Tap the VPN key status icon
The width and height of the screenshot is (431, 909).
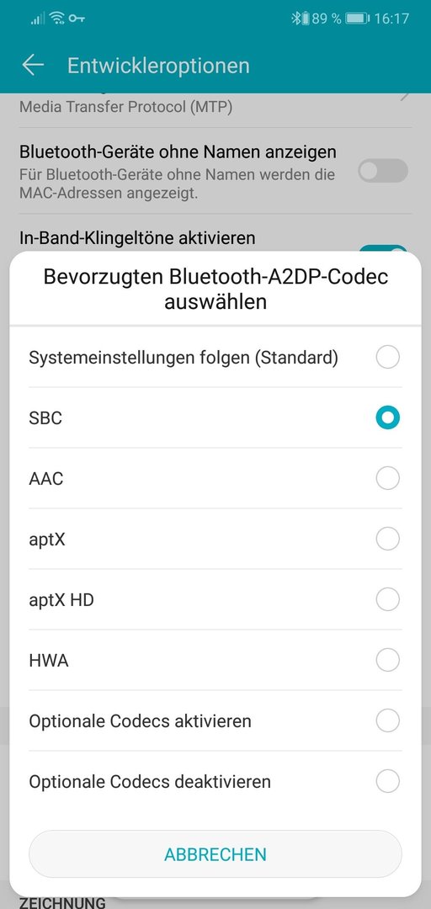[x=76, y=19]
